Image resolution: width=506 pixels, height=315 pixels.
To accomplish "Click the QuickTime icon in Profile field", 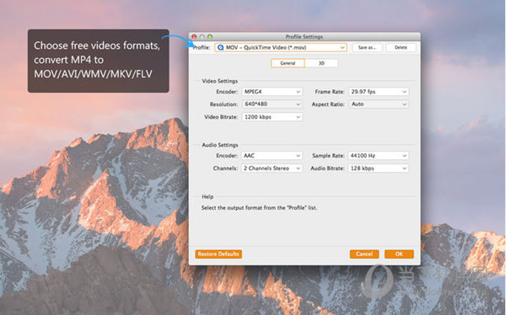I will [x=220, y=47].
